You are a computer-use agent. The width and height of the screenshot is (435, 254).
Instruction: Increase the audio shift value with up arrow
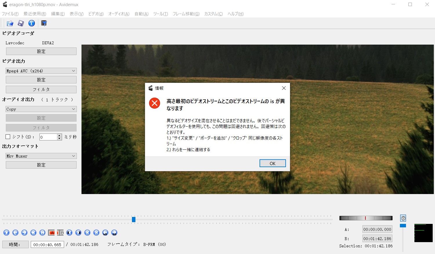[x=59, y=135]
